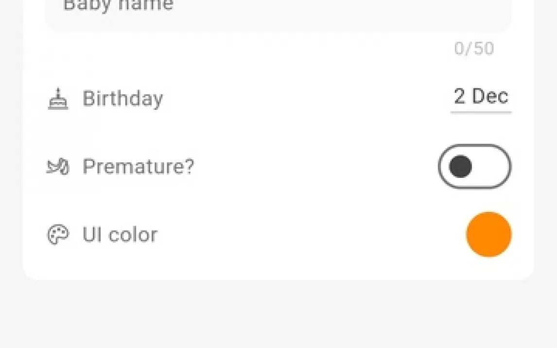Click the Premature? label text

pos(138,167)
